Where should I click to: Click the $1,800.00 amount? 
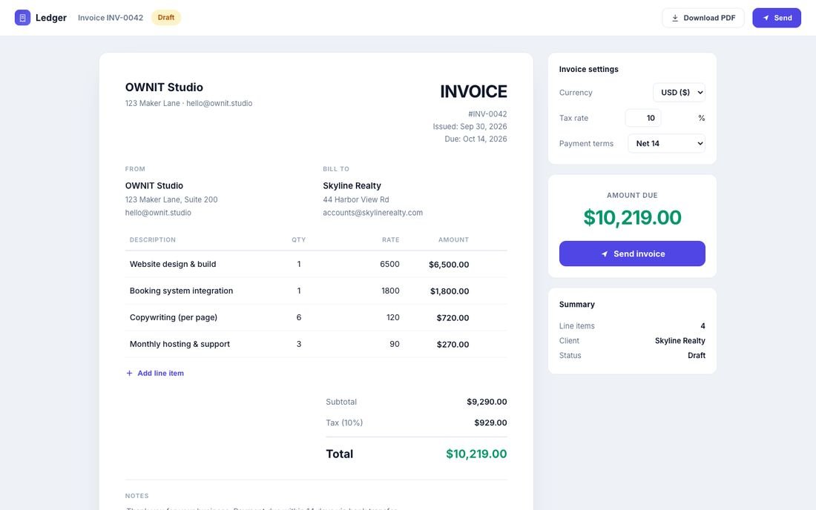[450, 291]
